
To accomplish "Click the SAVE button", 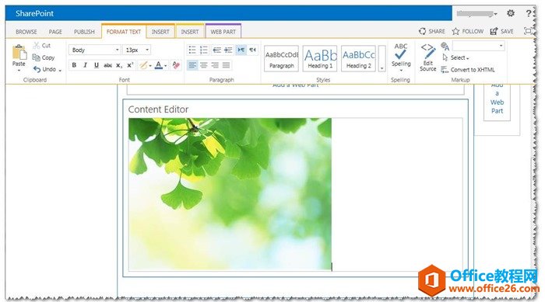I will pyautogui.click(x=502, y=31).
